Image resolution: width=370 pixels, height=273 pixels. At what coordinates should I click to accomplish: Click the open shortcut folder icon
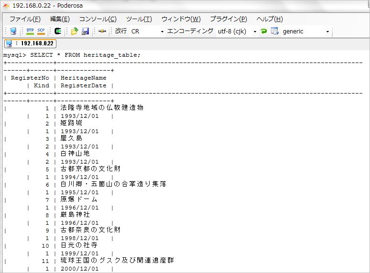(75, 31)
